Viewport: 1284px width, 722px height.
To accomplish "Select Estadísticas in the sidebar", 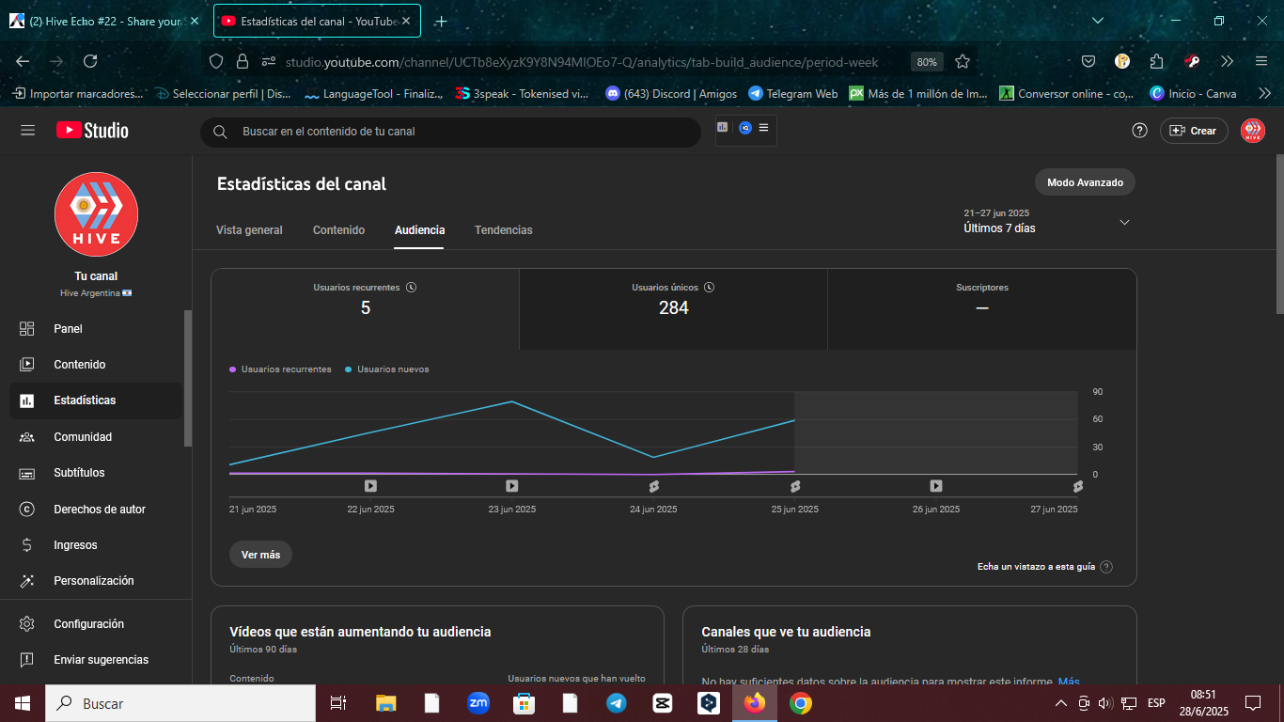I will click(96, 400).
